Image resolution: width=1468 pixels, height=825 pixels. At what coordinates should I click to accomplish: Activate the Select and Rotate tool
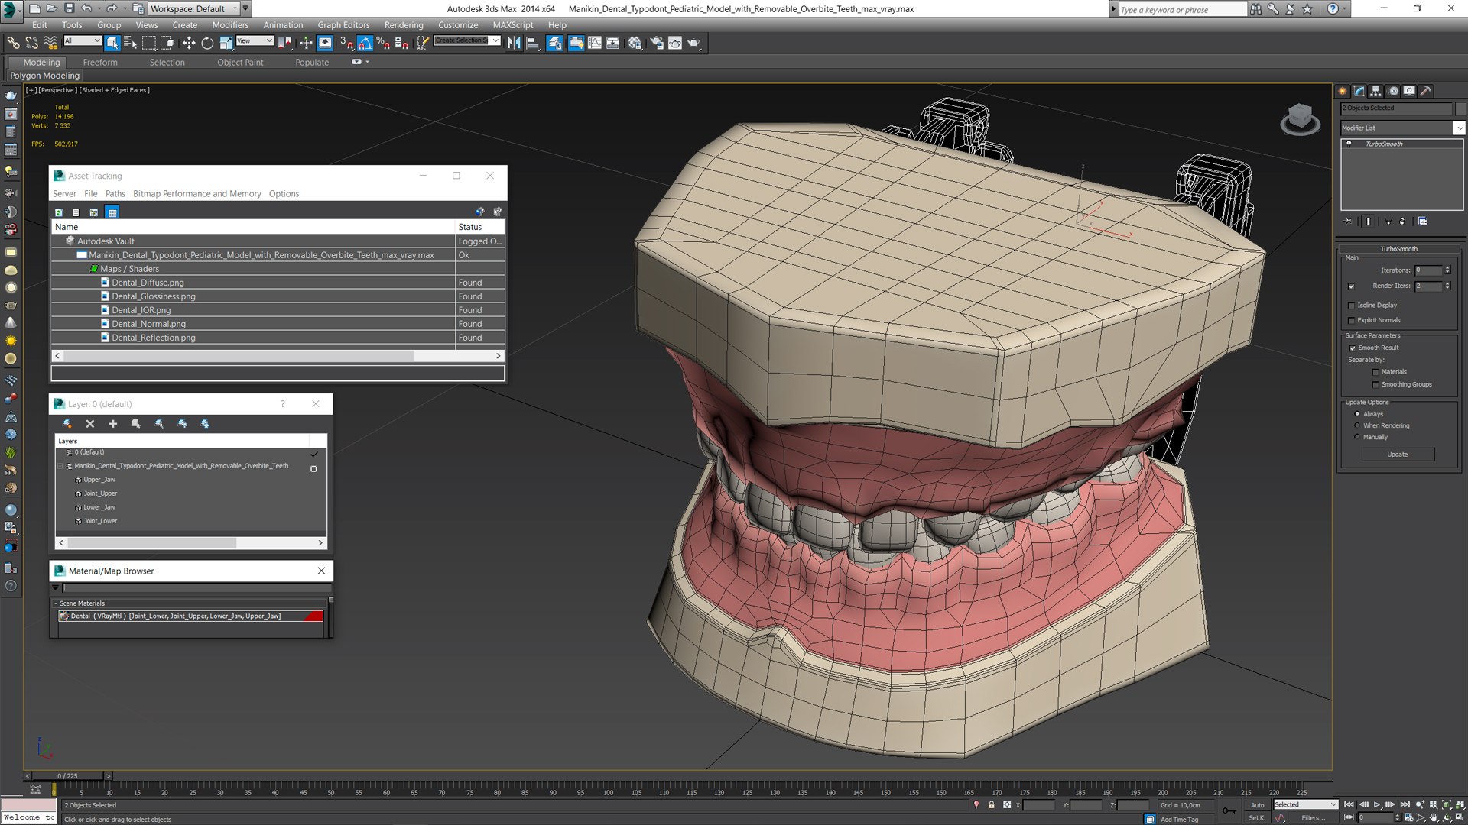pos(207,44)
